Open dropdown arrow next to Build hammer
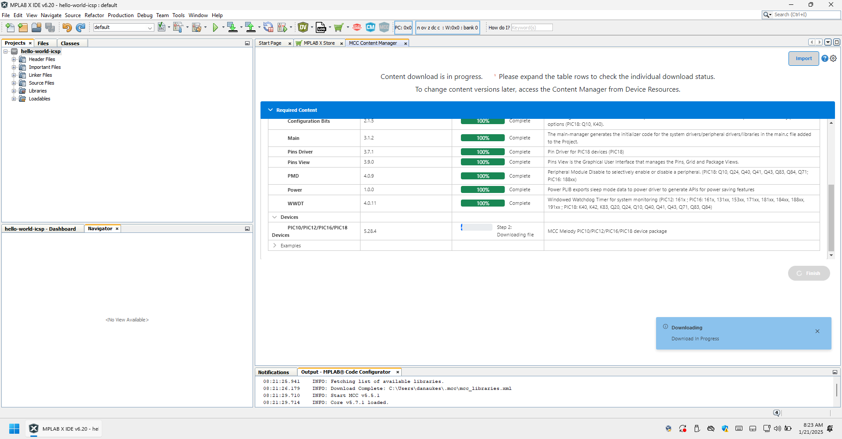 click(187, 28)
